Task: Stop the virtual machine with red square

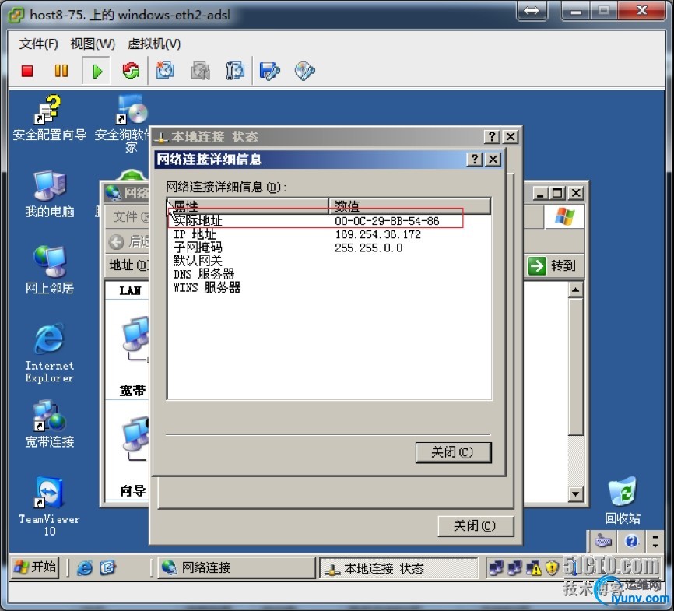Action: pyautogui.click(x=27, y=71)
